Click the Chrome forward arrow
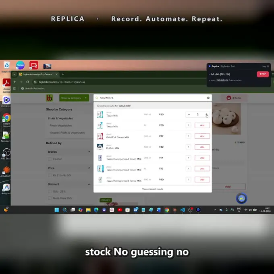This screenshot has width=274, height=274. click(x=21, y=82)
